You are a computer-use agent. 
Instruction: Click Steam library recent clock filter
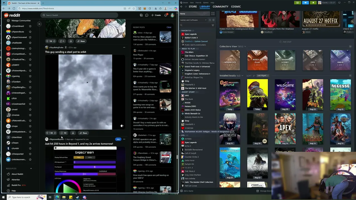[210, 20]
